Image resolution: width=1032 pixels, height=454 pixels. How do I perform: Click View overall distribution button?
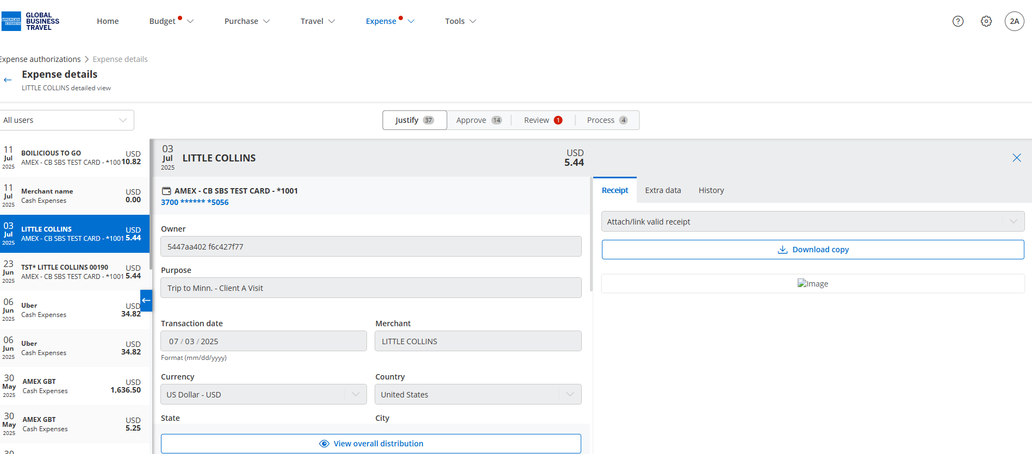click(x=371, y=444)
